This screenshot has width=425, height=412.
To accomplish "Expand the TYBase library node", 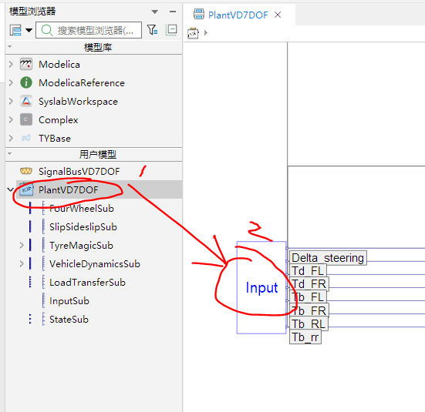I will (x=11, y=139).
